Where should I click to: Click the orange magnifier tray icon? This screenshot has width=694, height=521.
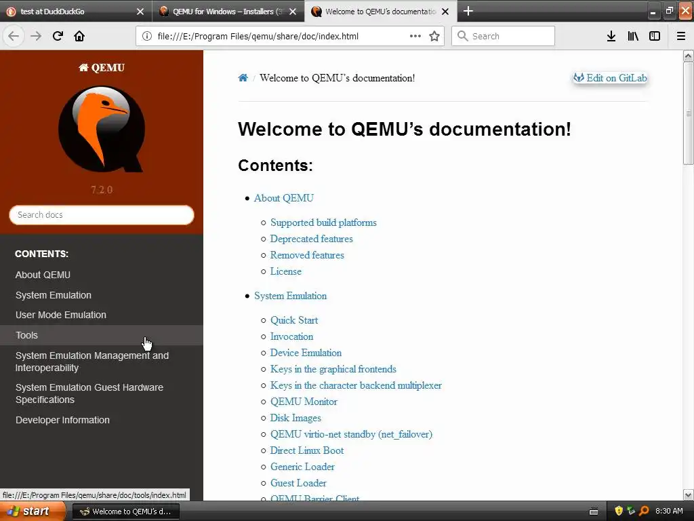[x=644, y=512]
